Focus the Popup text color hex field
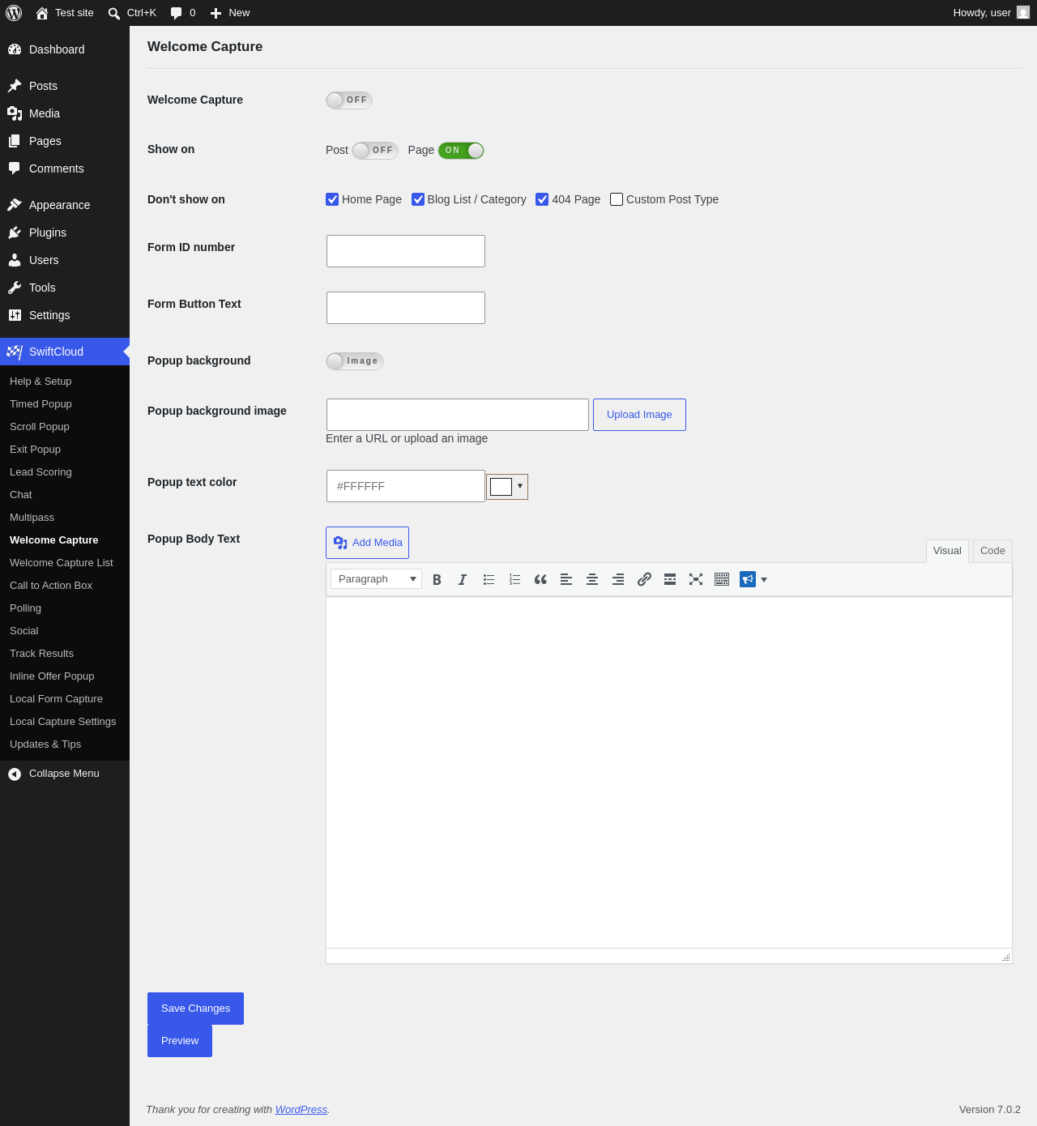 point(406,486)
